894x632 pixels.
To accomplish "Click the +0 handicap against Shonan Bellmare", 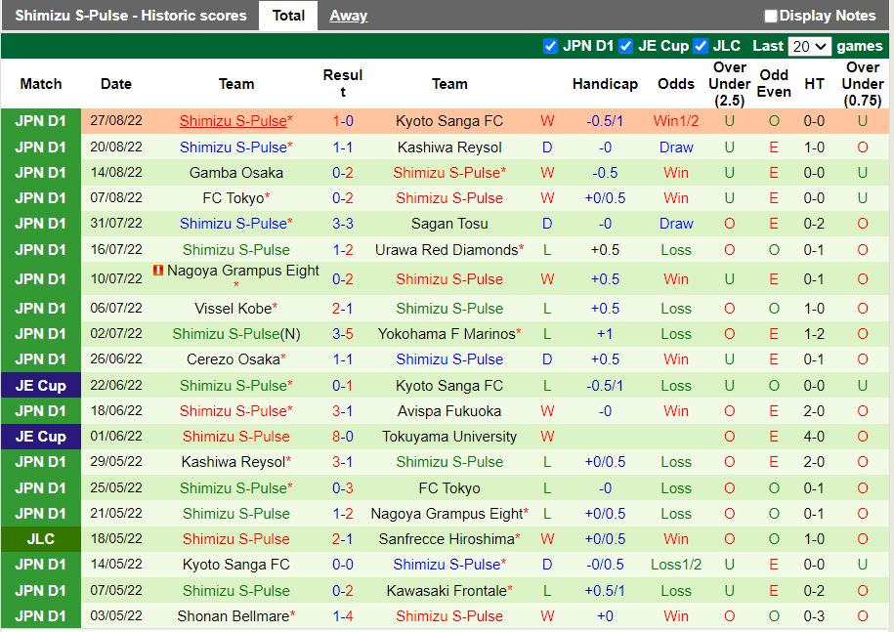I will 605,616.
